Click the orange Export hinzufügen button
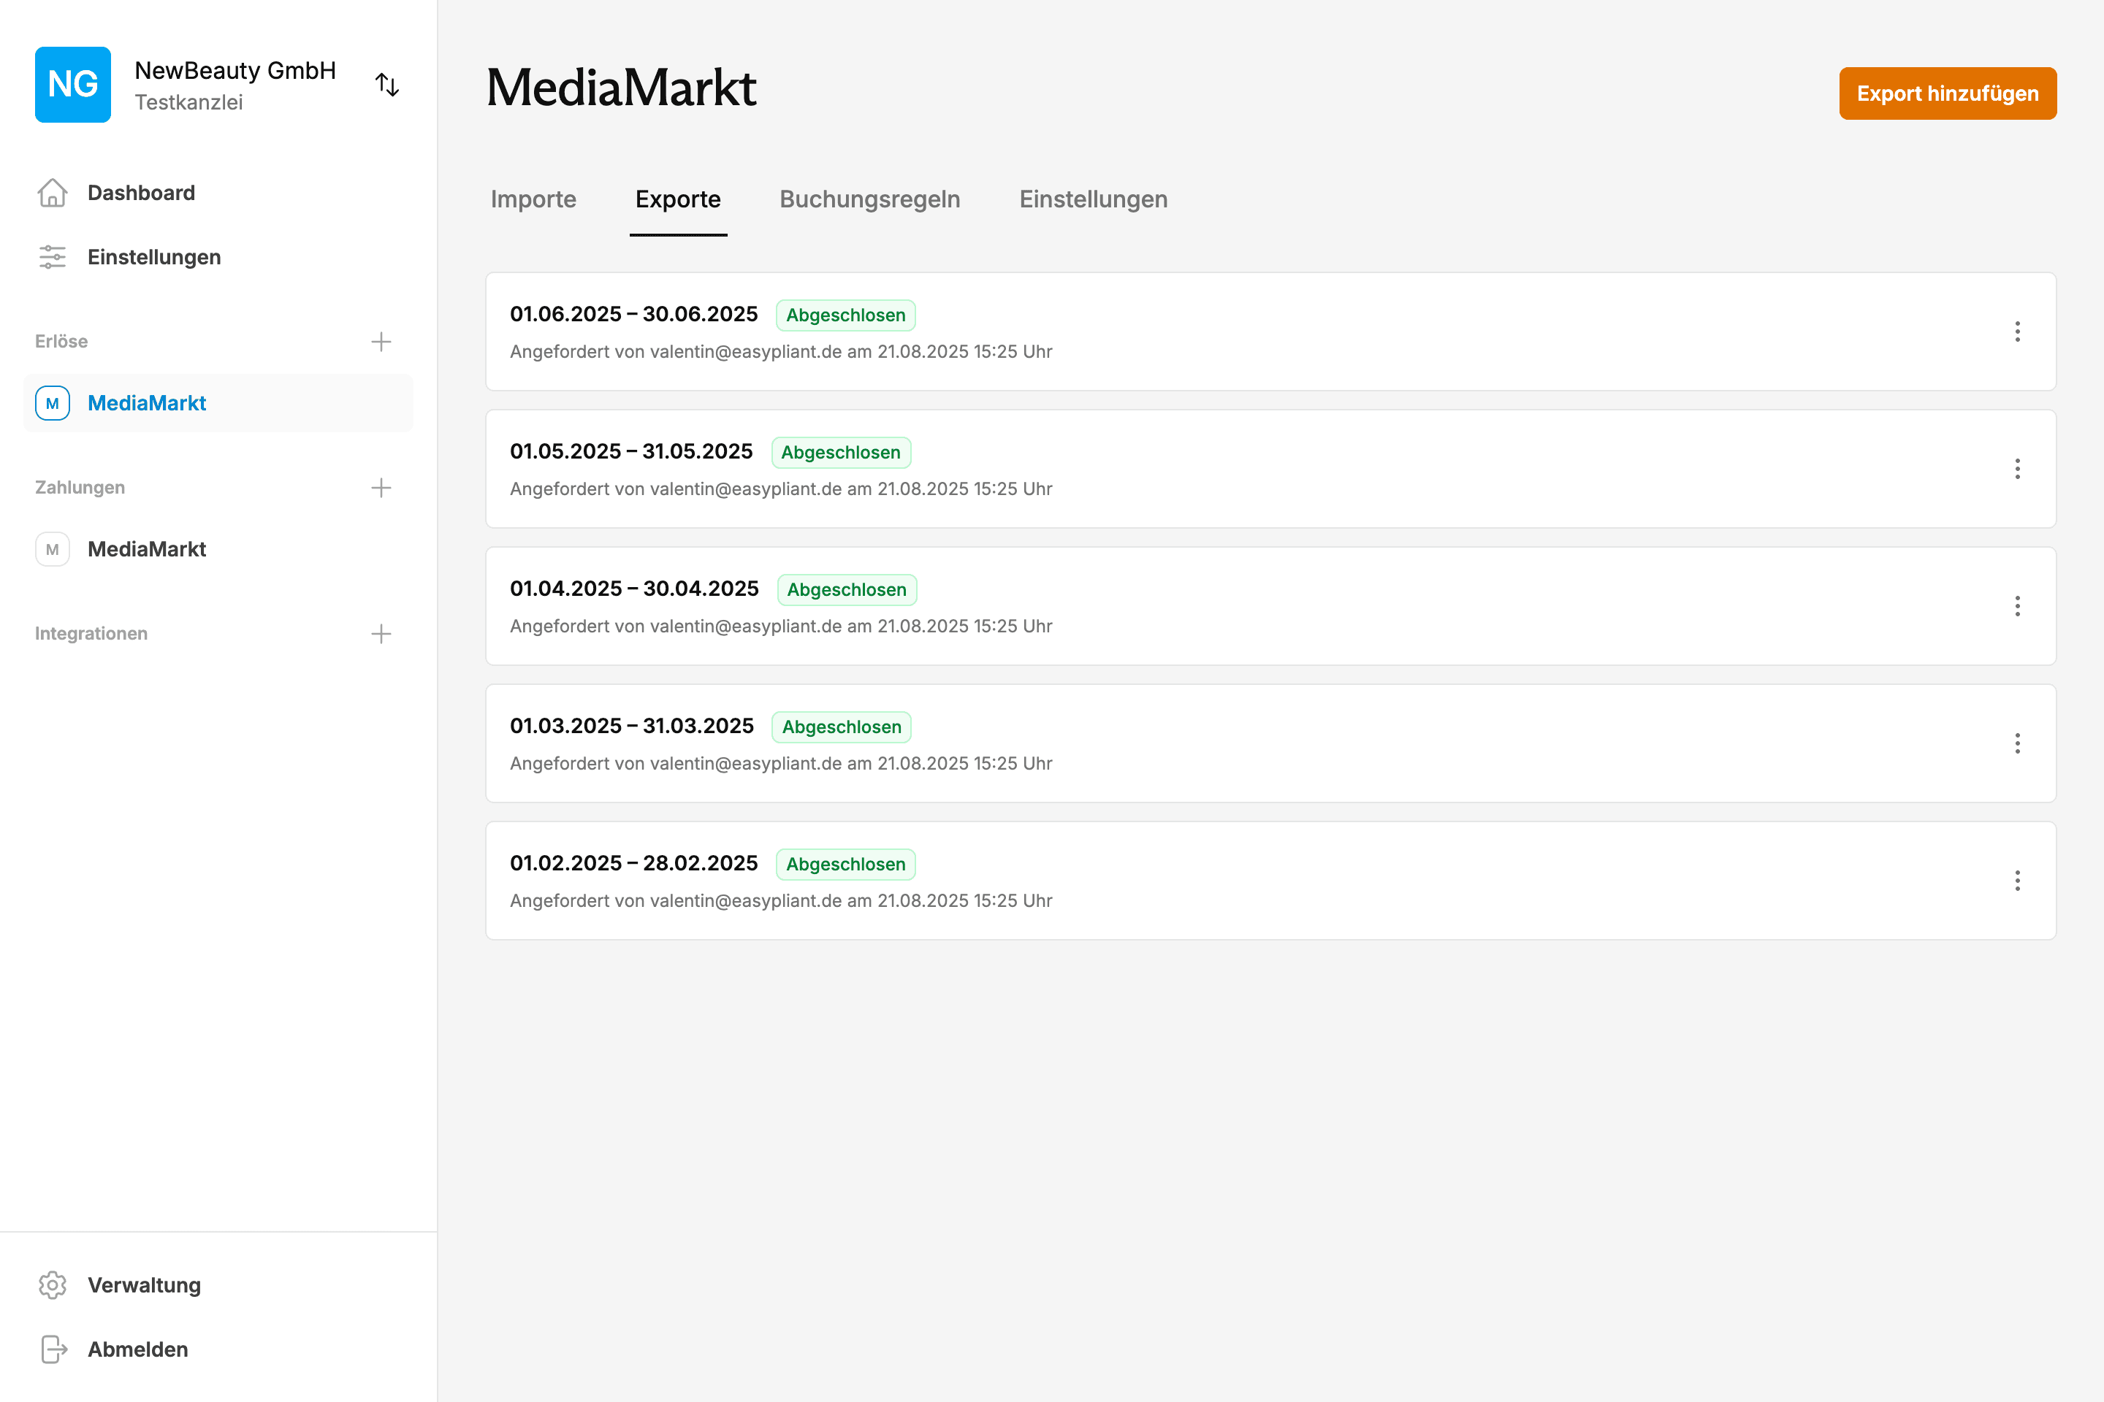Screen dimensions: 2104x1402 point(1948,93)
